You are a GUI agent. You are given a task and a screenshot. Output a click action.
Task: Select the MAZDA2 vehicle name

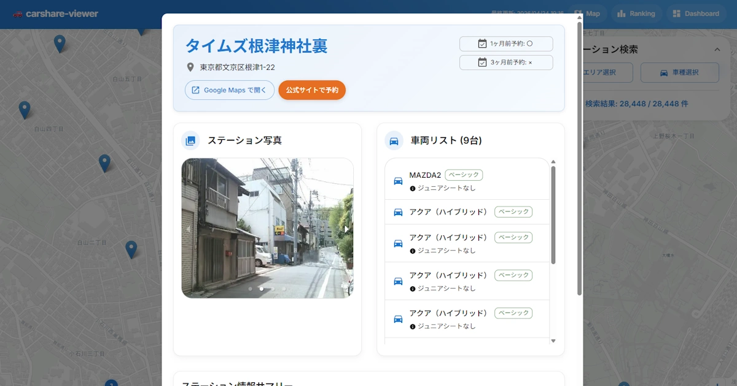[425, 175]
